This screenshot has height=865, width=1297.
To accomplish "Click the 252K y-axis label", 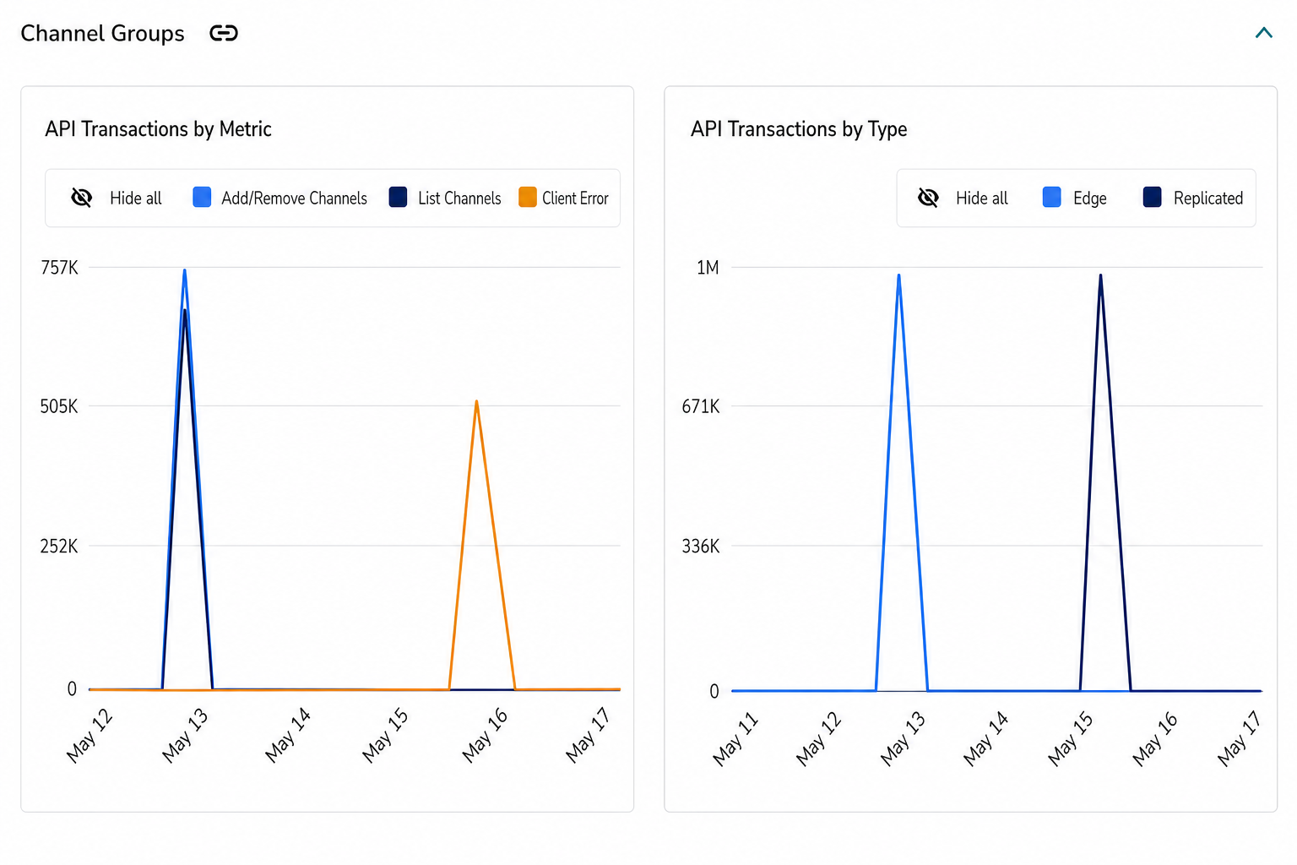I will click(59, 546).
